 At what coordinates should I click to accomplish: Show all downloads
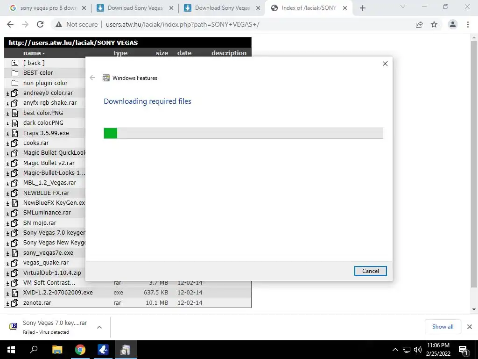(443, 327)
